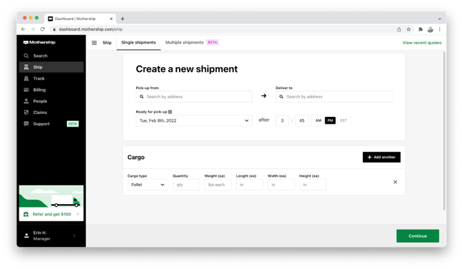Image resolution: width=463 pixels, height=269 pixels.
Task: Reload the page
Action: tap(43, 29)
